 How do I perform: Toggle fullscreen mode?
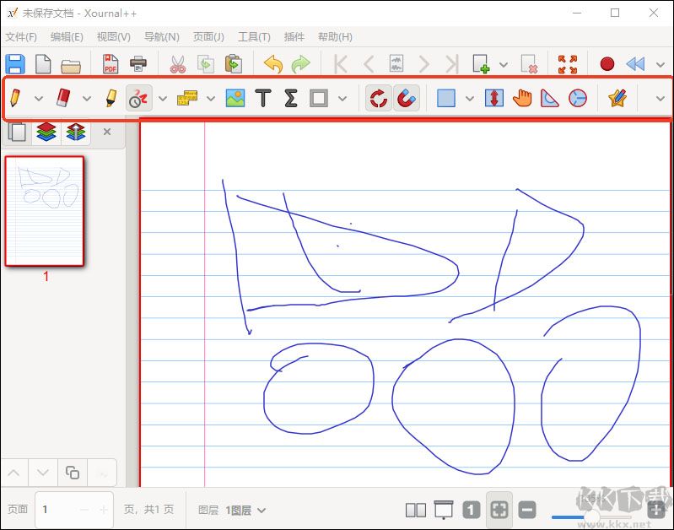point(568,64)
